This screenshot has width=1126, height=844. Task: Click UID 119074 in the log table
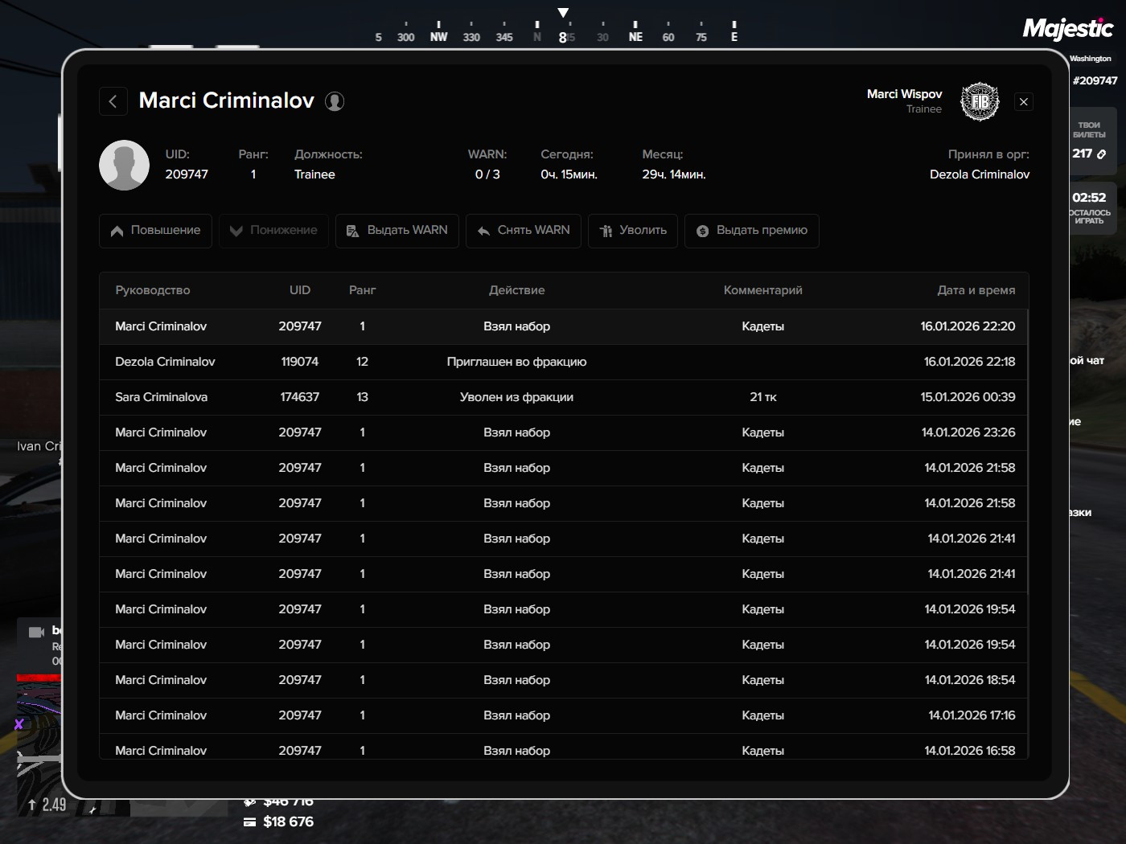(300, 362)
